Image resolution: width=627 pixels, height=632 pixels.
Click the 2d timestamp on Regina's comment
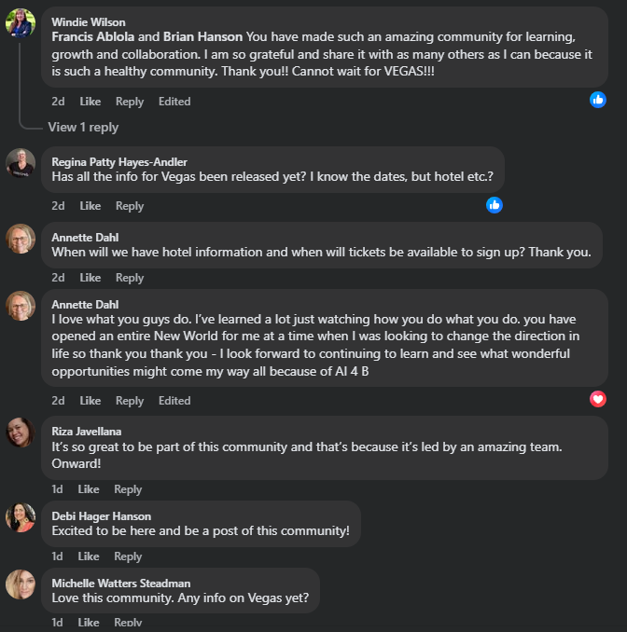click(x=58, y=206)
